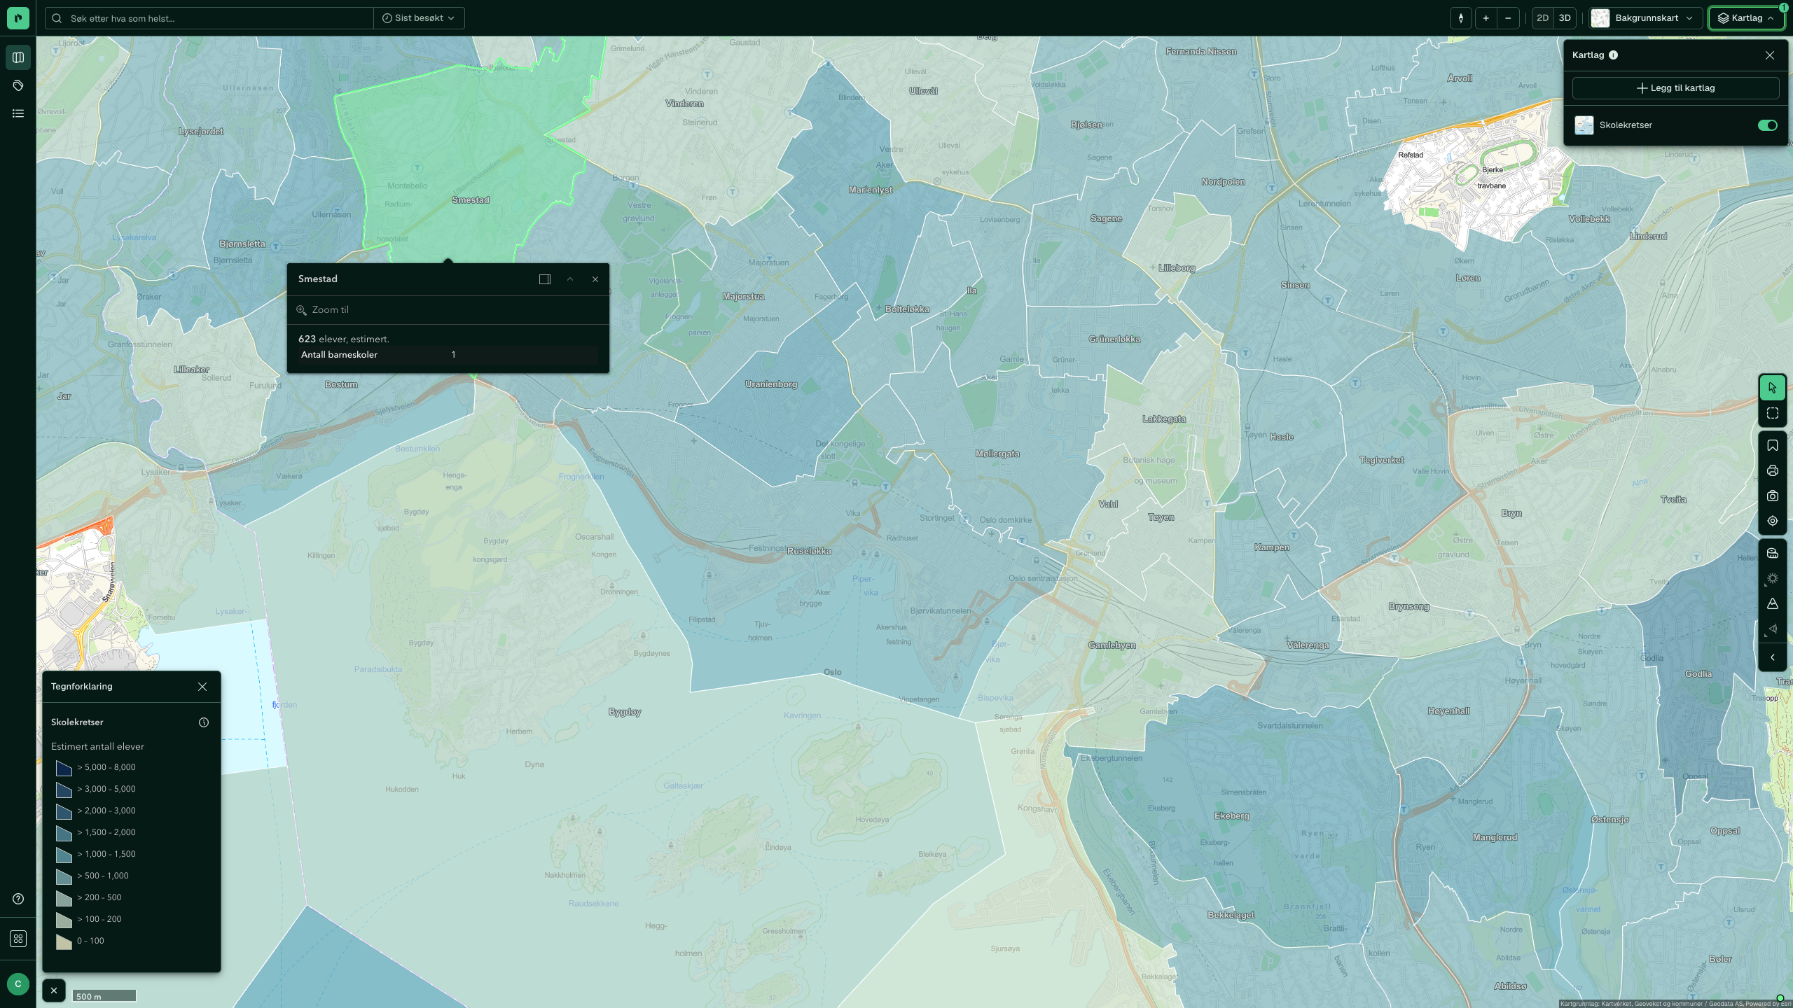Click the search field Søk etter hva som helst
The image size is (1793, 1008).
click(x=210, y=18)
